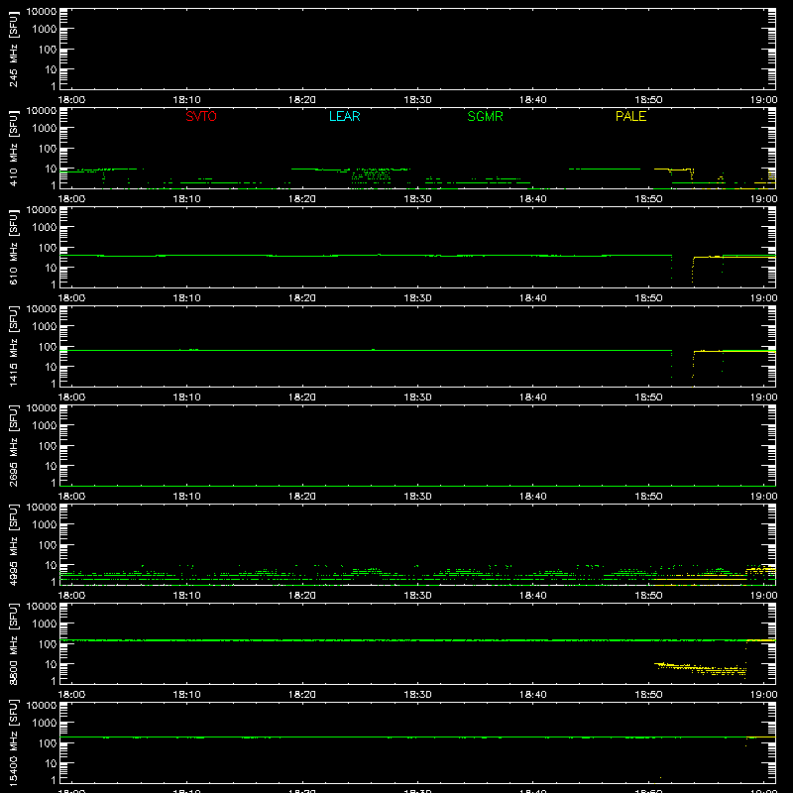Click 18:40 tick under the 610 MHz panel

click(x=532, y=298)
